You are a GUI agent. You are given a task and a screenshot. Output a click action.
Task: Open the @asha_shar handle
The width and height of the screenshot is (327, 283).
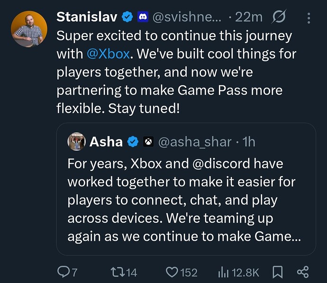(x=195, y=142)
